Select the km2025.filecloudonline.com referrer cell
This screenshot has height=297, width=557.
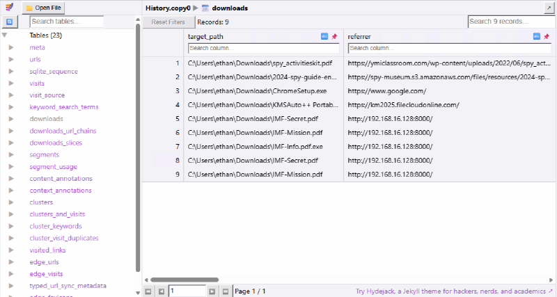click(450, 104)
